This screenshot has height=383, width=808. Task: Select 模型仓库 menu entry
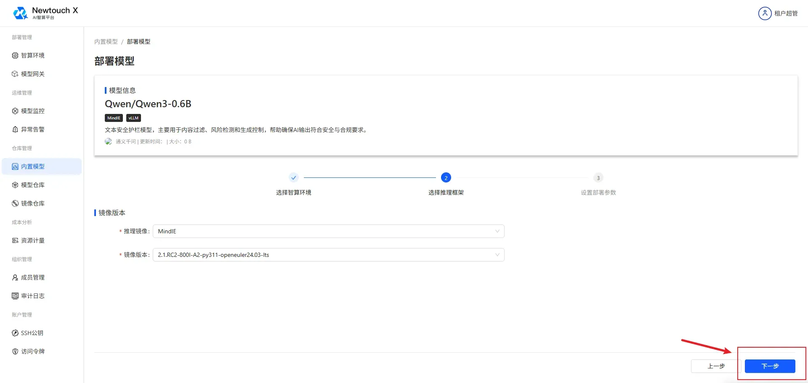coord(42,185)
